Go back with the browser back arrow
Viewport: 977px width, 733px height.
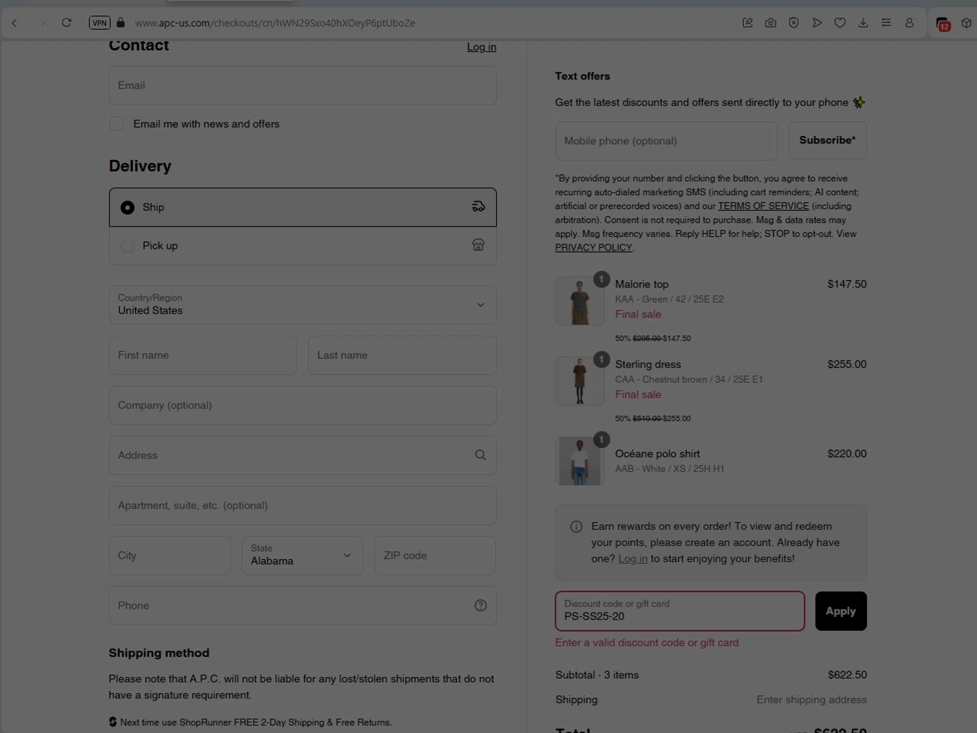14,23
